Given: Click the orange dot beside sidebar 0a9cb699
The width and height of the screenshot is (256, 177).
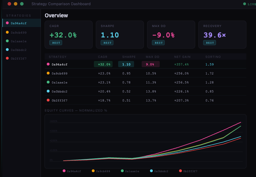Looking at the screenshot, I should click(x=7, y=32).
